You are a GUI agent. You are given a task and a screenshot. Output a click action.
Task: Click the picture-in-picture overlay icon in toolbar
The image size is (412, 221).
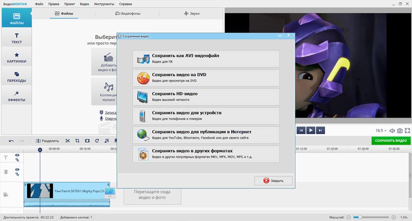[x=107, y=141]
